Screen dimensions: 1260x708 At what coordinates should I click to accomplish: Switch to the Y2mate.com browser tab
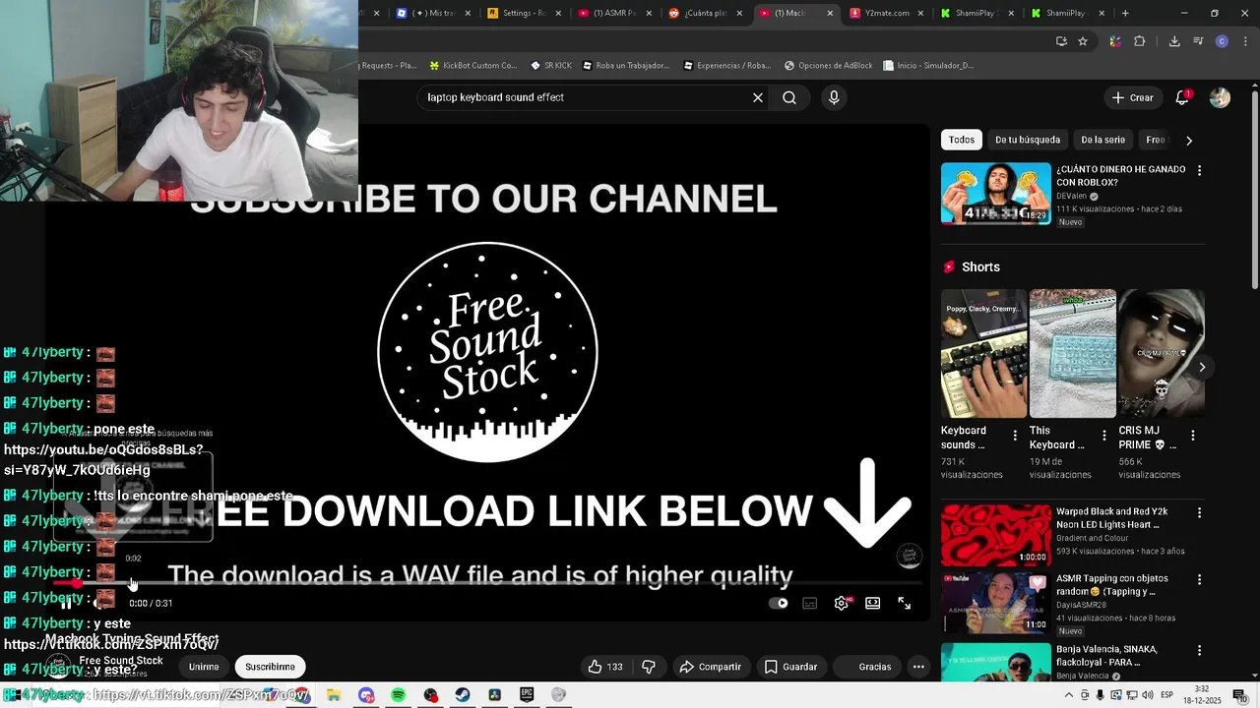point(886,14)
